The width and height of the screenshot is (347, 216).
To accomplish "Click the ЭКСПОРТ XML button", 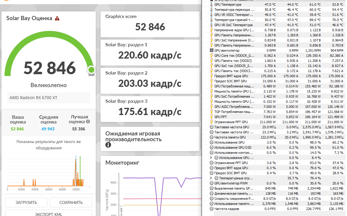I will 49,213.
